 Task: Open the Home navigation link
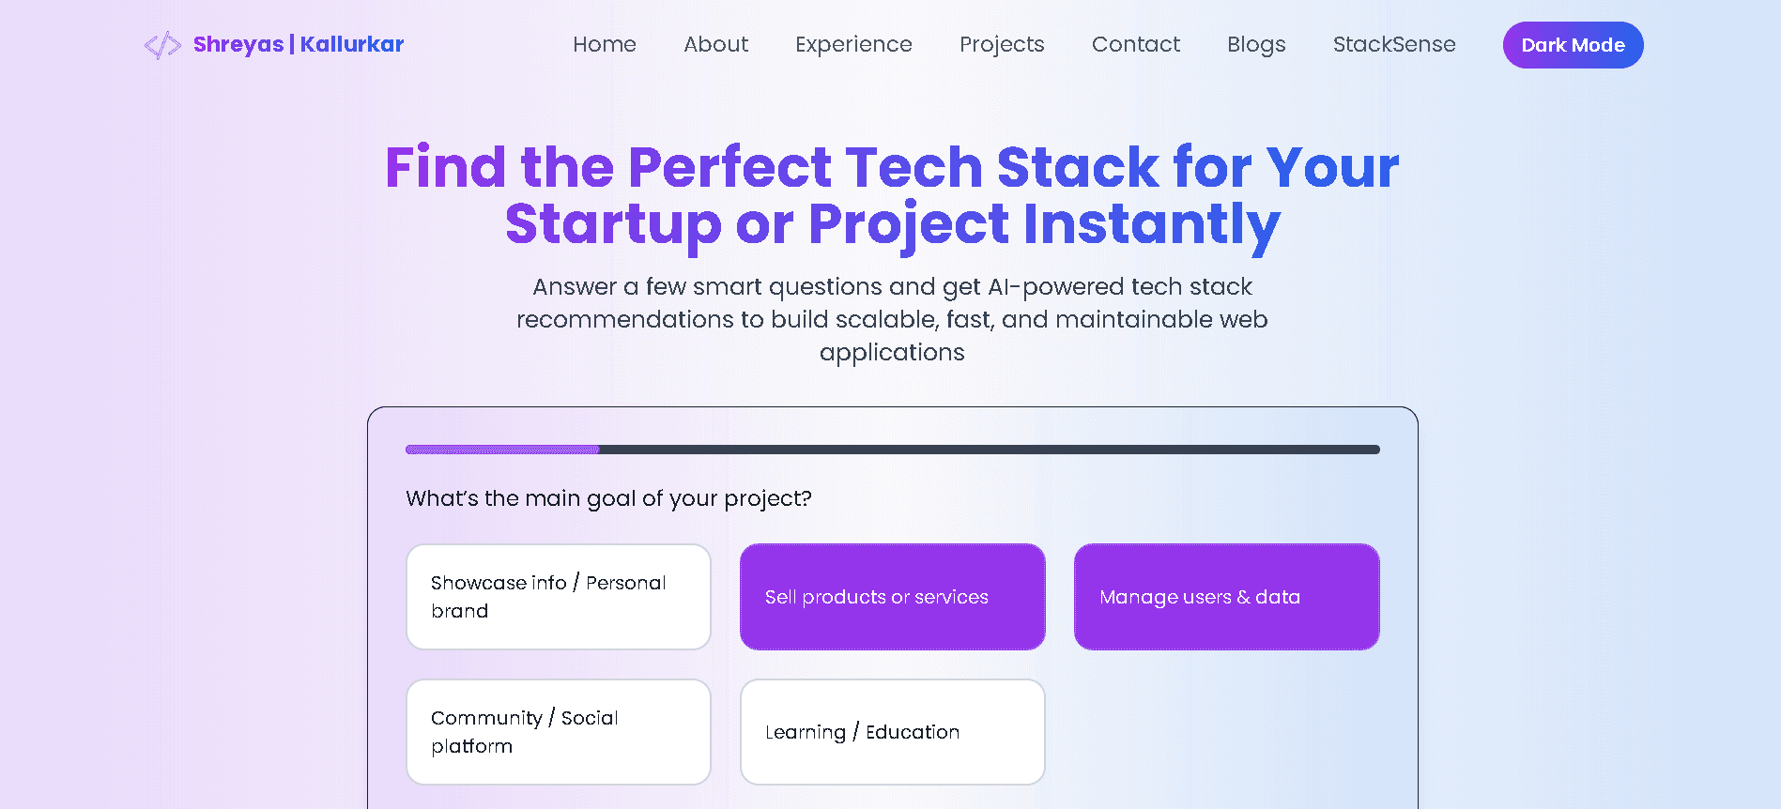click(x=604, y=44)
